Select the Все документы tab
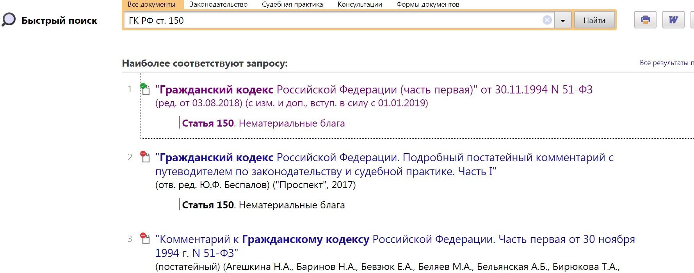694x273 pixels. 151,5
